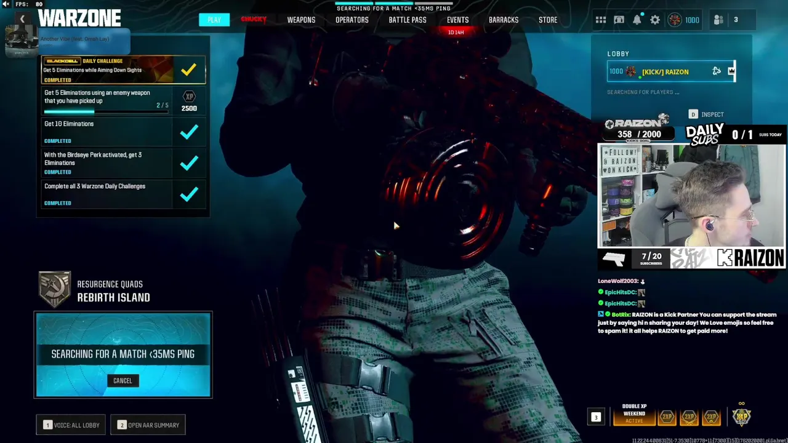Click the Double XP Weekend Active banner
788x443 pixels.
pos(634,414)
